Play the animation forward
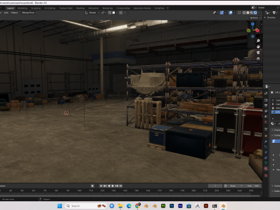This screenshot has width=280, height=210. click(x=113, y=186)
